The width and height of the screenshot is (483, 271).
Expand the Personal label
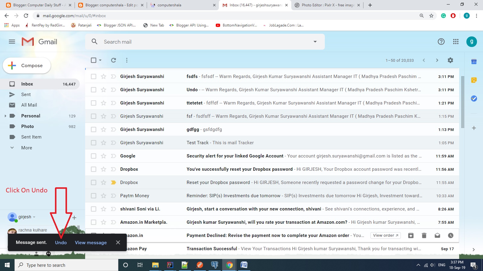[5, 116]
